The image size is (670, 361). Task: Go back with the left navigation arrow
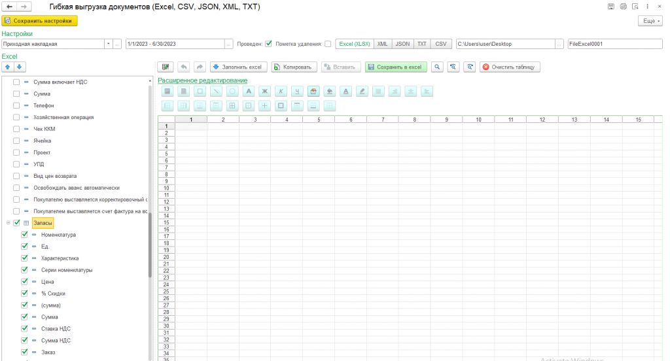[9, 7]
